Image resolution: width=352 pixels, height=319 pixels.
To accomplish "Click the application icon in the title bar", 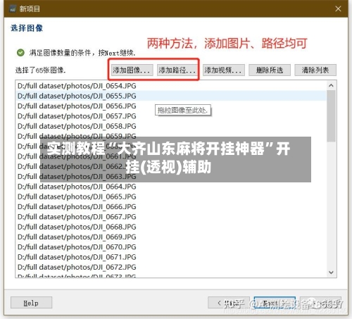I will click(x=13, y=9).
